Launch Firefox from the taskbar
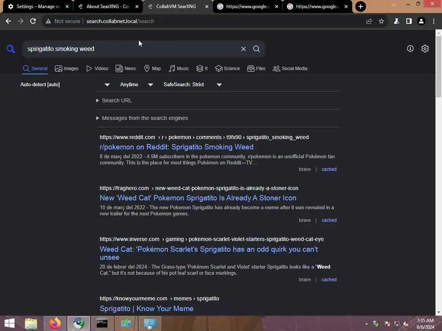 55,323
